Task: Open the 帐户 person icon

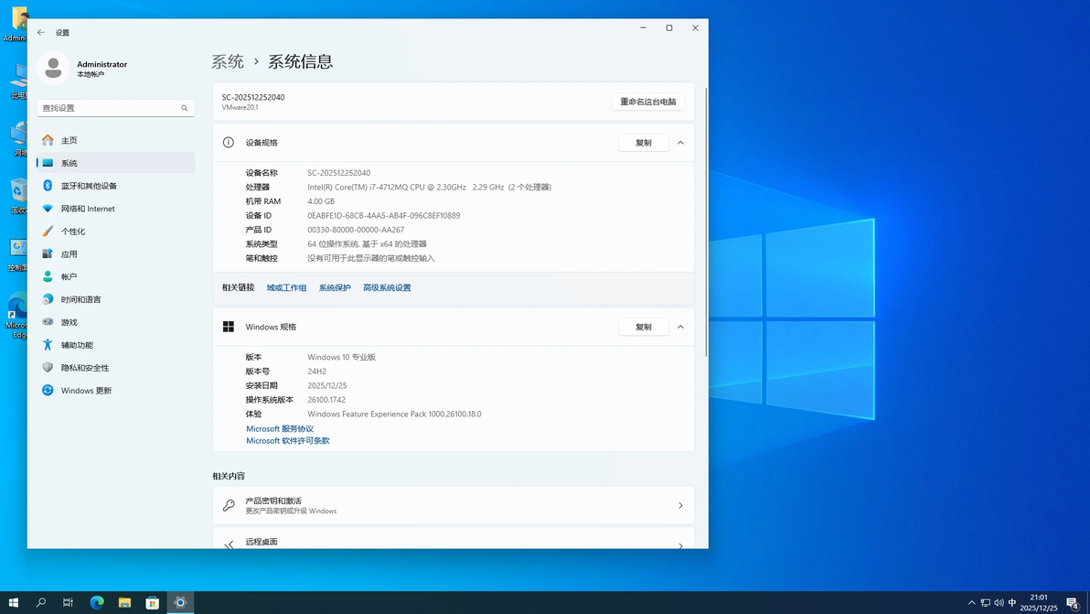Action: pyautogui.click(x=48, y=276)
